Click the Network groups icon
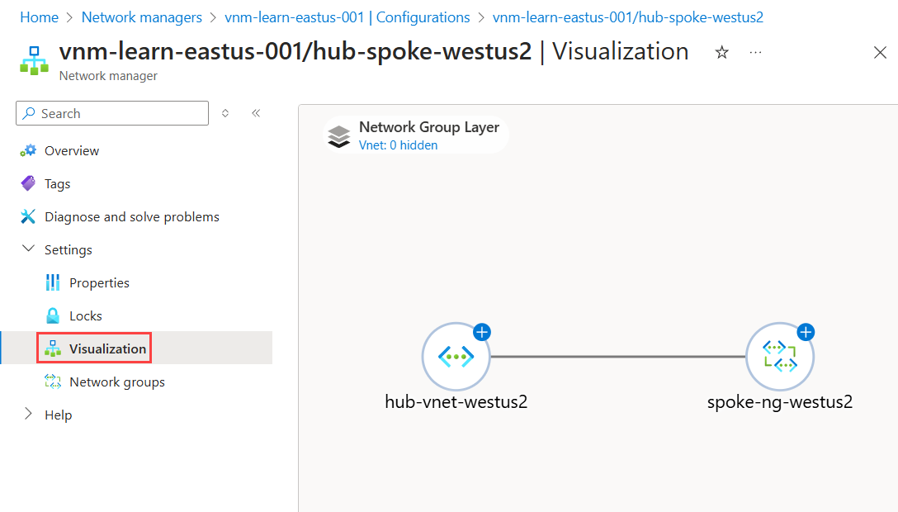 tap(53, 382)
